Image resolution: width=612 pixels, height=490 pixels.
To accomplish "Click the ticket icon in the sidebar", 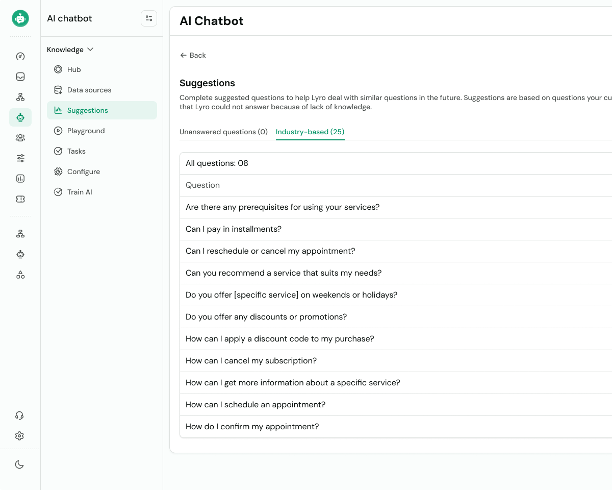I will click(20, 199).
